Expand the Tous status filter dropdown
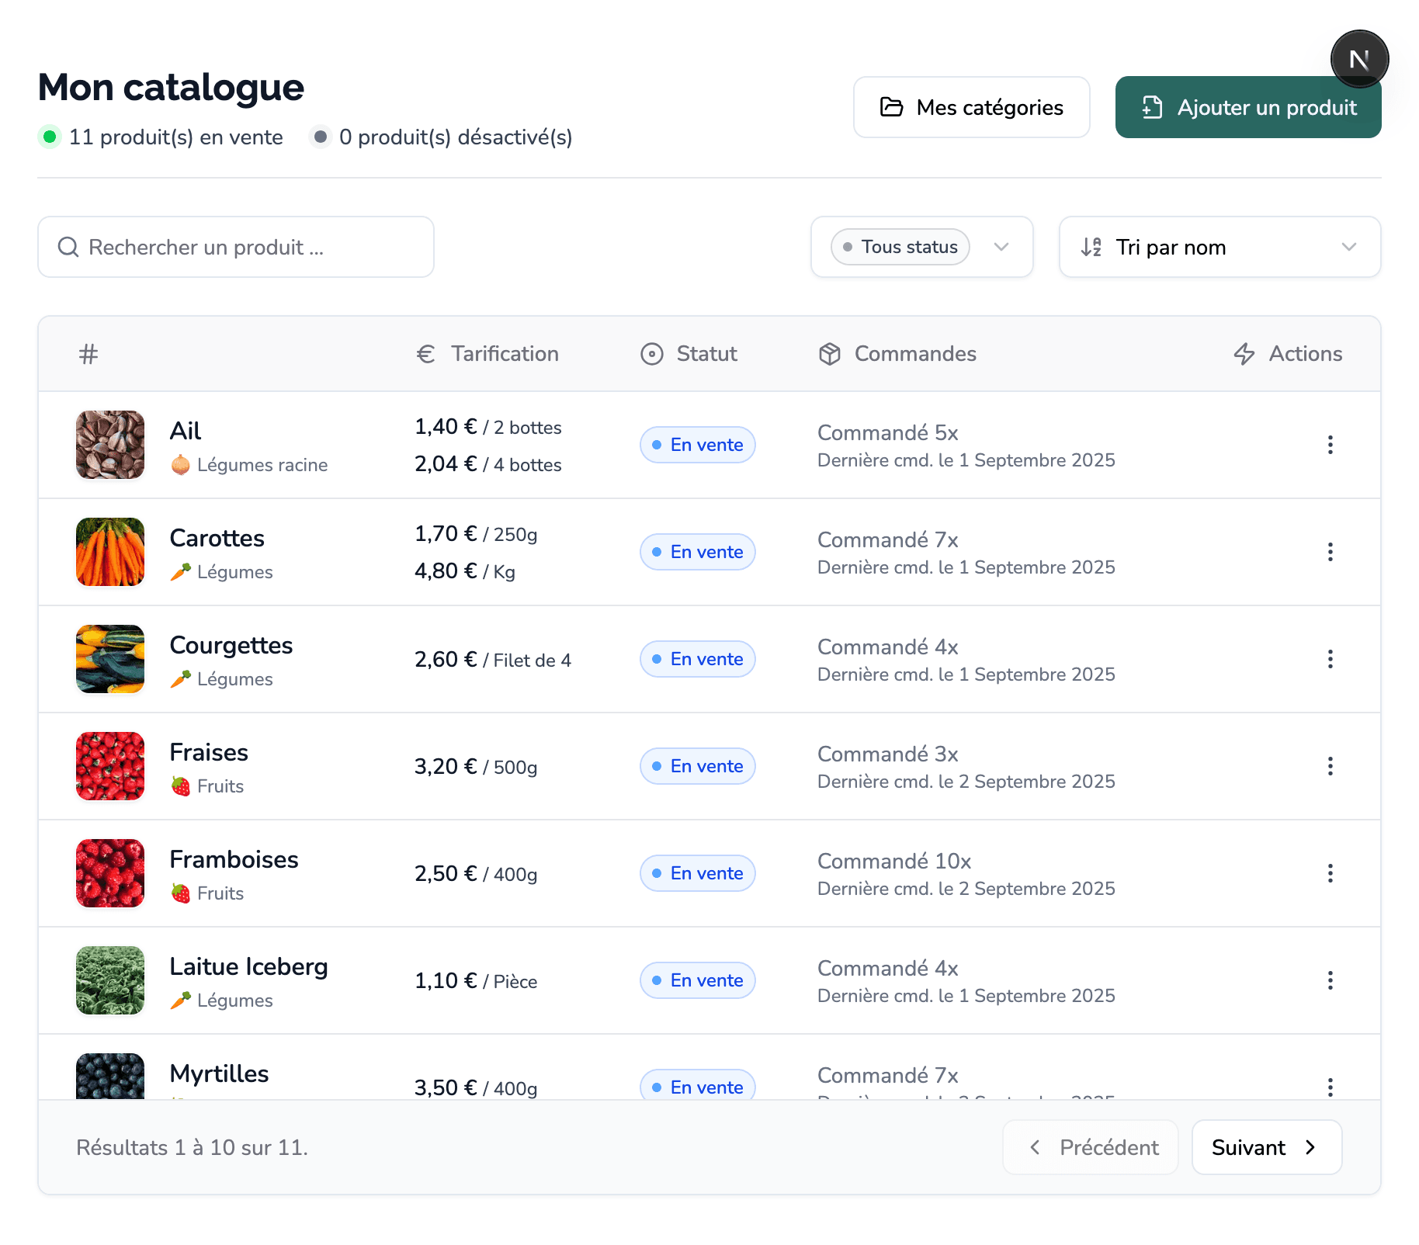 tap(1001, 247)
